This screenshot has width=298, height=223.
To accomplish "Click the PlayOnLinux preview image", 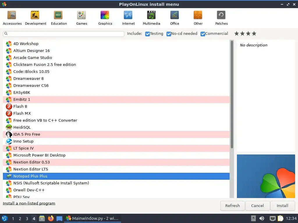I will pos(266,176).
